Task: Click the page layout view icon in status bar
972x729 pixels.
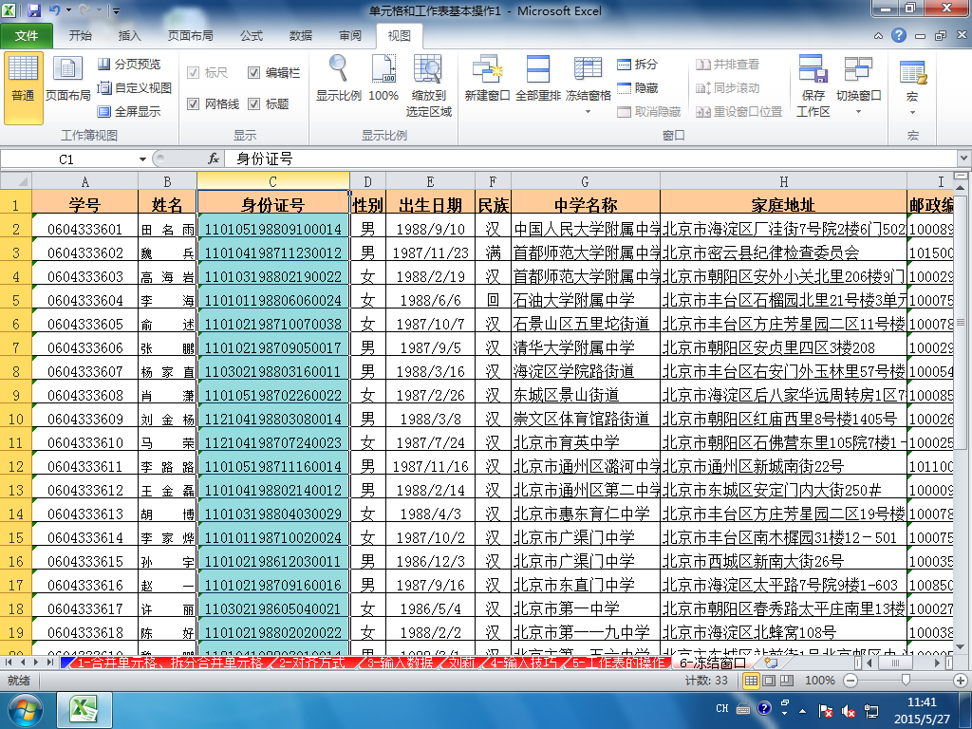Action: (x=769, y=681)
